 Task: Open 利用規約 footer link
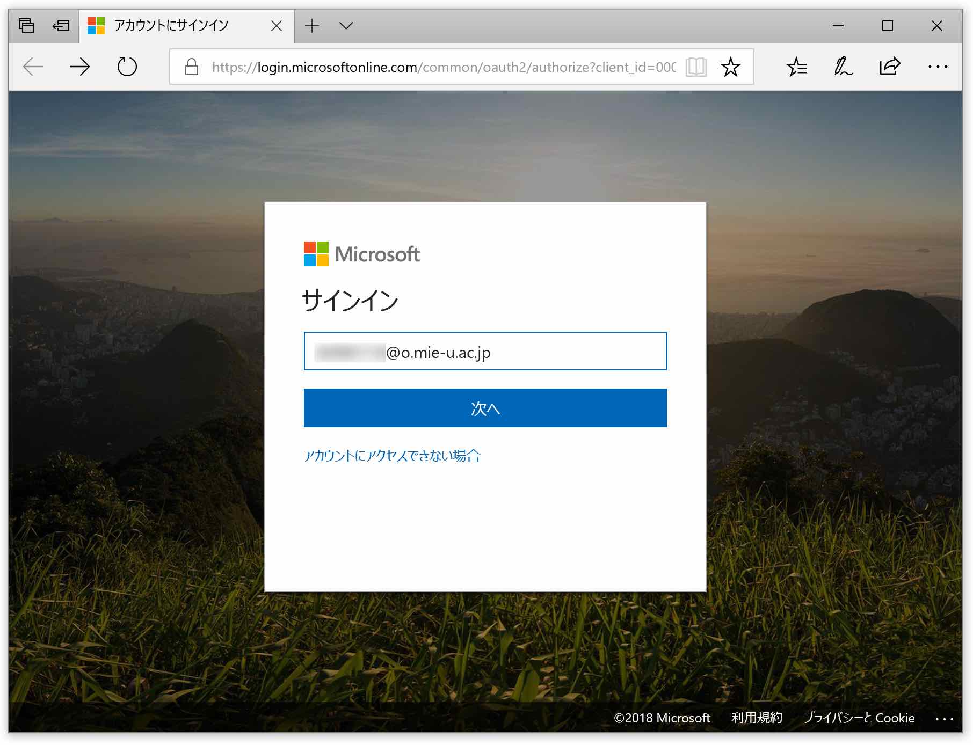[757, 718]
